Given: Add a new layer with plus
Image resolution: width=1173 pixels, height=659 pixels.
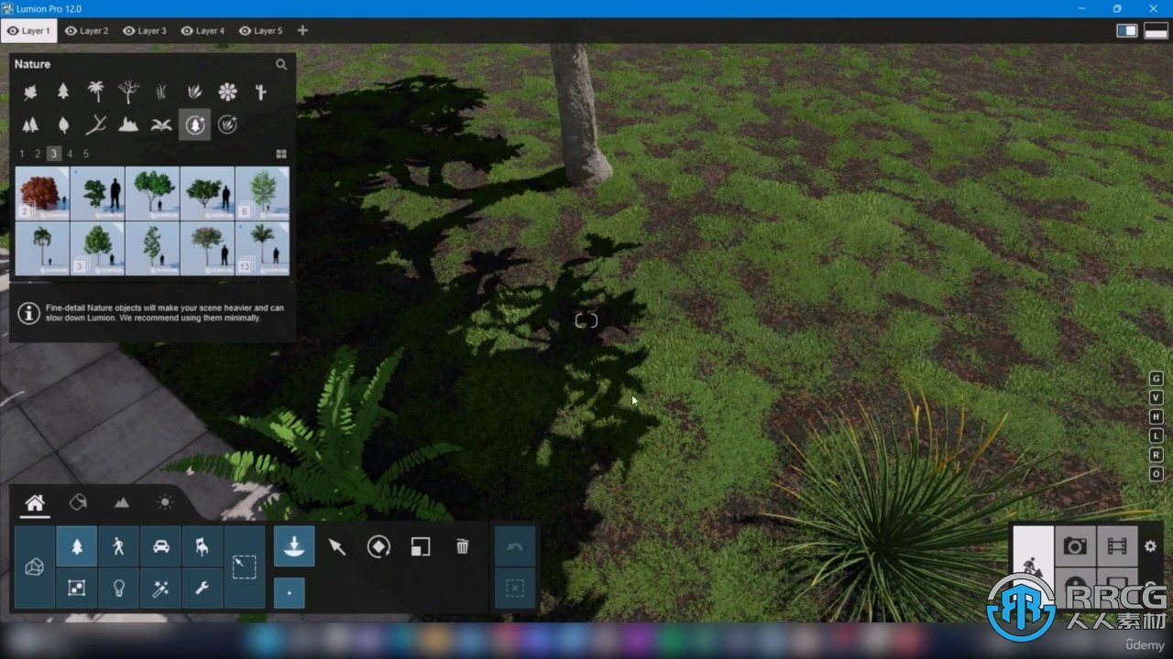Looking at the screenshot, I should (302, 30).
